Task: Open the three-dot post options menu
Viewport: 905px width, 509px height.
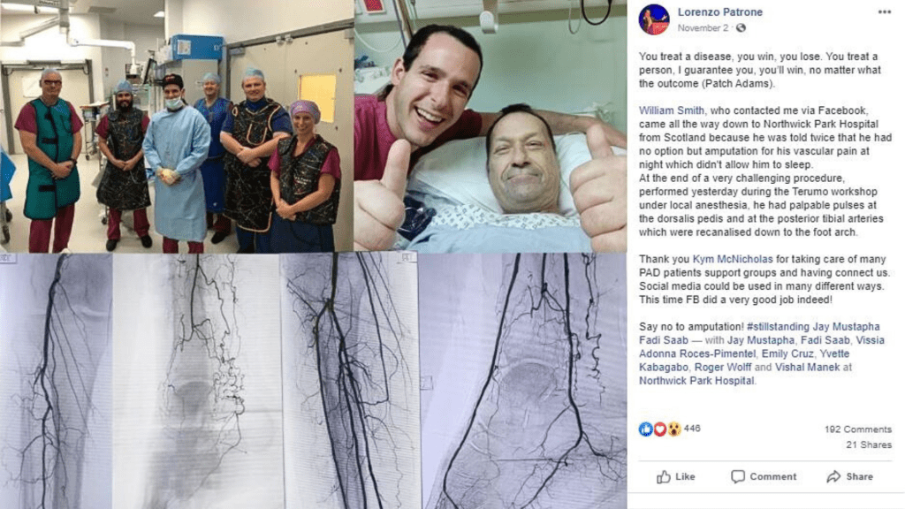Action: point(884,12)
